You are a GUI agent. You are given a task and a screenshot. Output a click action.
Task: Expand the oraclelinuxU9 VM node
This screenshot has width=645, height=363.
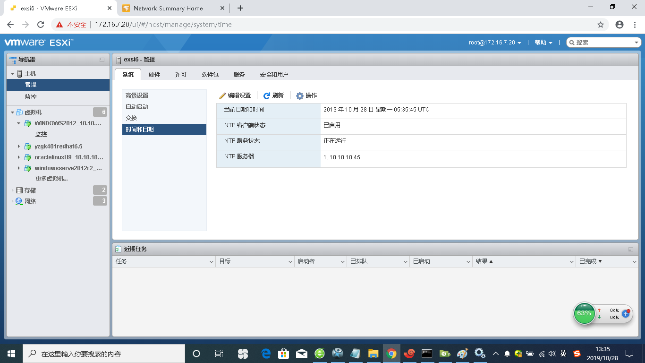coord(19,157)
